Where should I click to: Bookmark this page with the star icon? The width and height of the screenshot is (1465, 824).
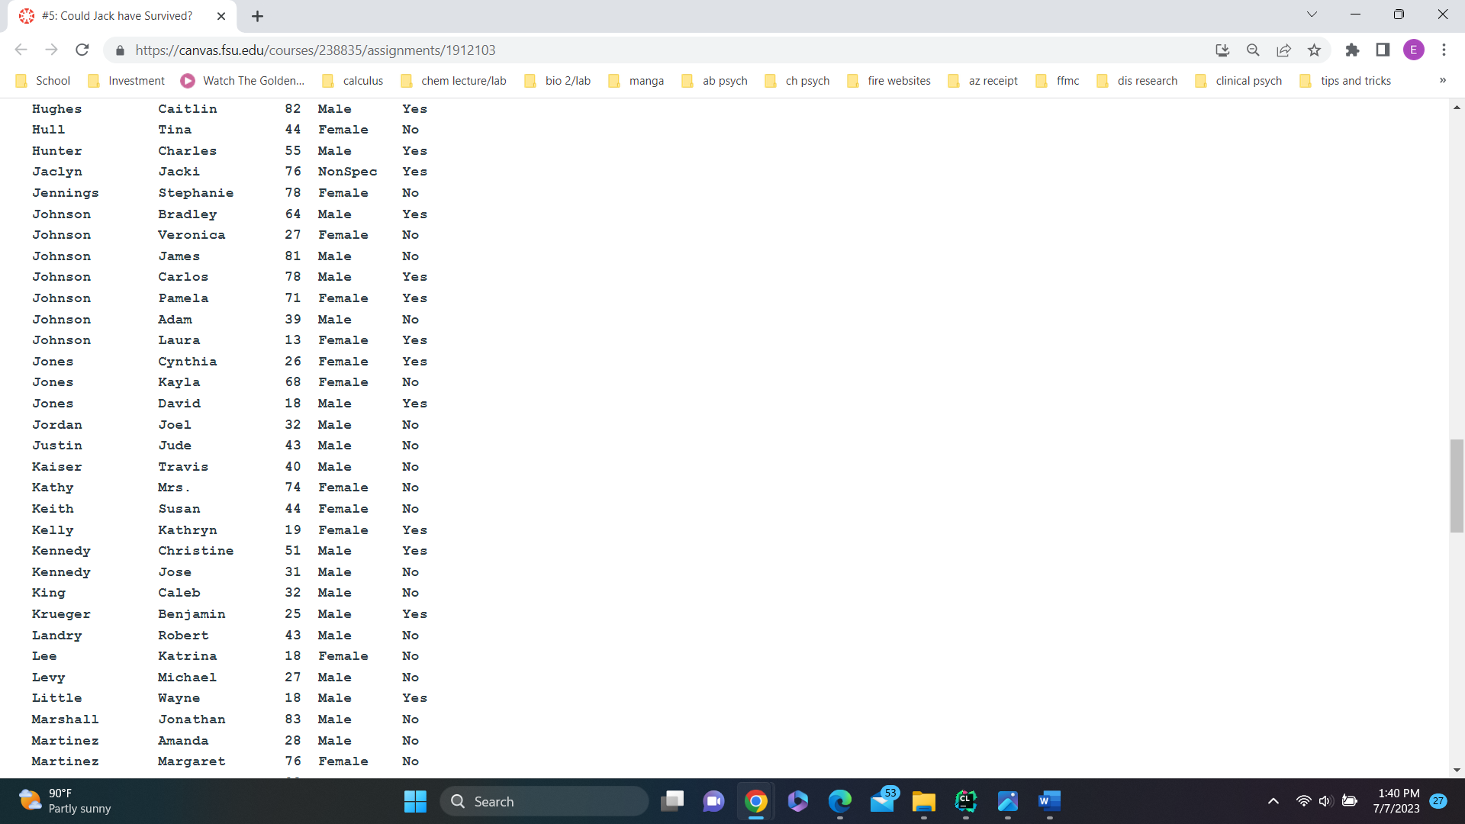(1314, 50)
